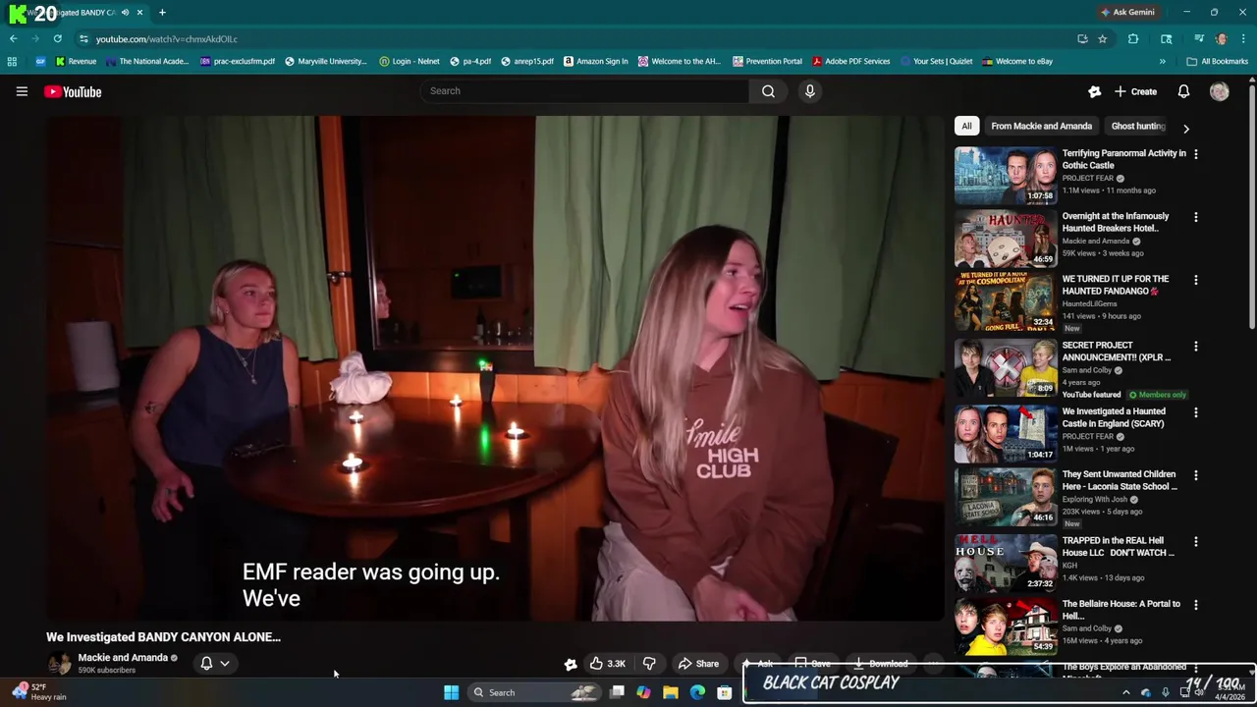This screenshot has height=707, width=1257.
Task: Select the All filter chip
Action: tap(966, 126)
